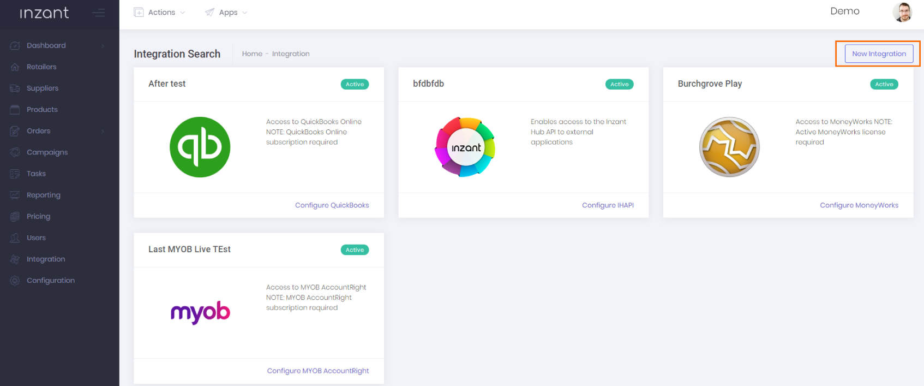Click the Products box icon

coord(15,110)
